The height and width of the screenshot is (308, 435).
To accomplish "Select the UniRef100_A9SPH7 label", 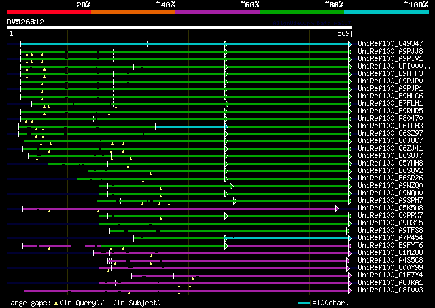I will click(x=390, y=201).
